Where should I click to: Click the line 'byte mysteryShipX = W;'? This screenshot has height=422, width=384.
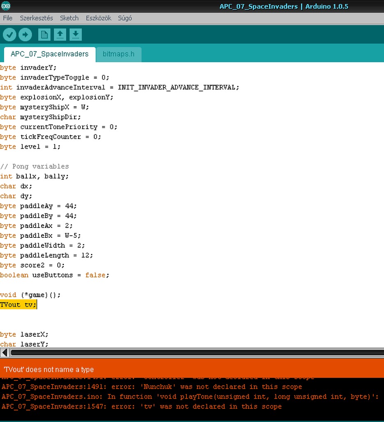44,107
